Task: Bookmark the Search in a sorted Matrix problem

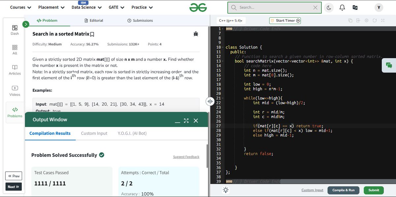Action: [x=92, y=34]
